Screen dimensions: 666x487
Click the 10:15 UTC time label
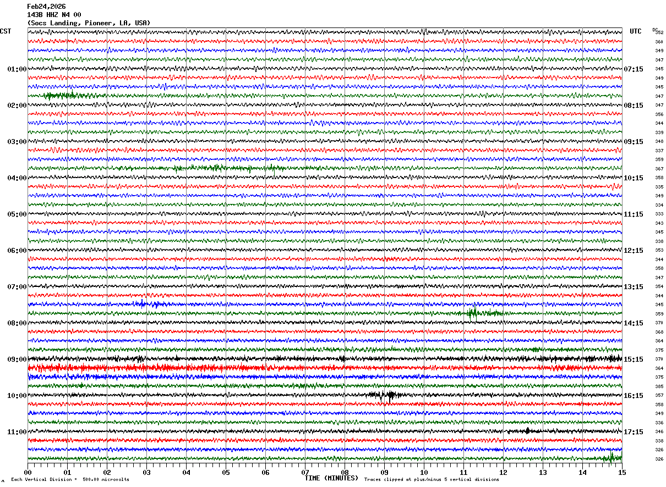click(634, 178)
